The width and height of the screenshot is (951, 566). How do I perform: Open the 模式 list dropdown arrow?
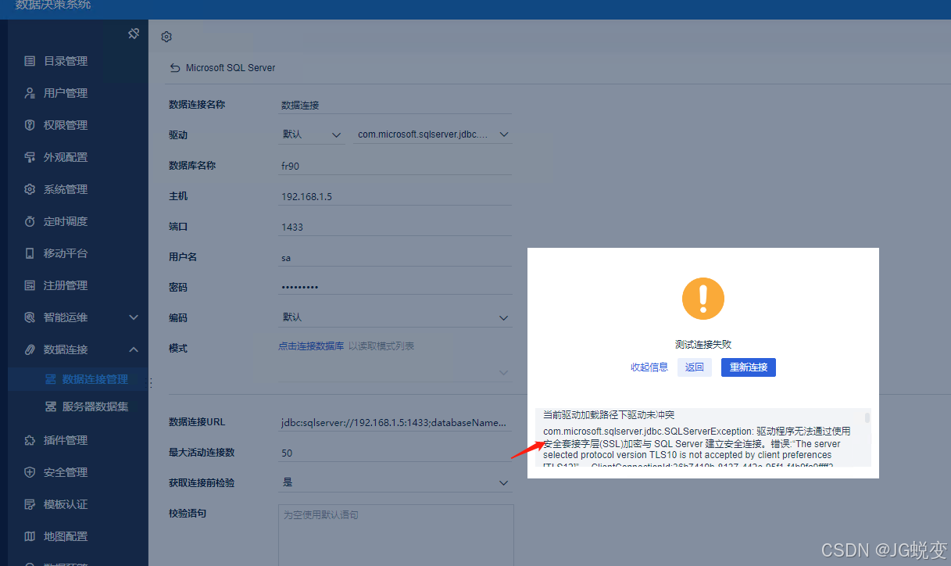(504, 373)
